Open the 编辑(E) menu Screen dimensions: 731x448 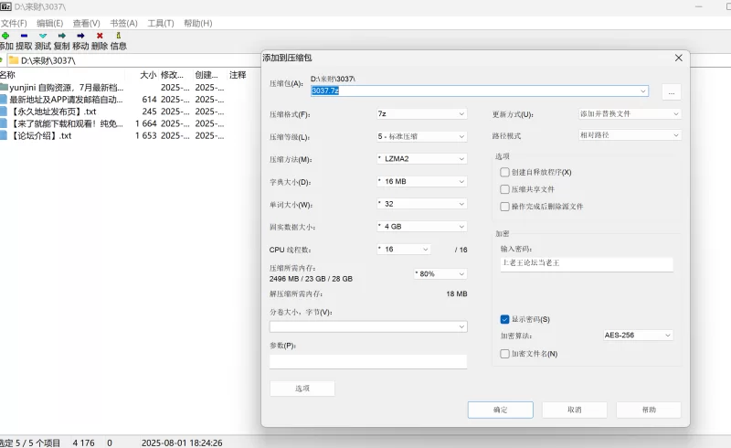pyautogui.click(x=50, y=24)
